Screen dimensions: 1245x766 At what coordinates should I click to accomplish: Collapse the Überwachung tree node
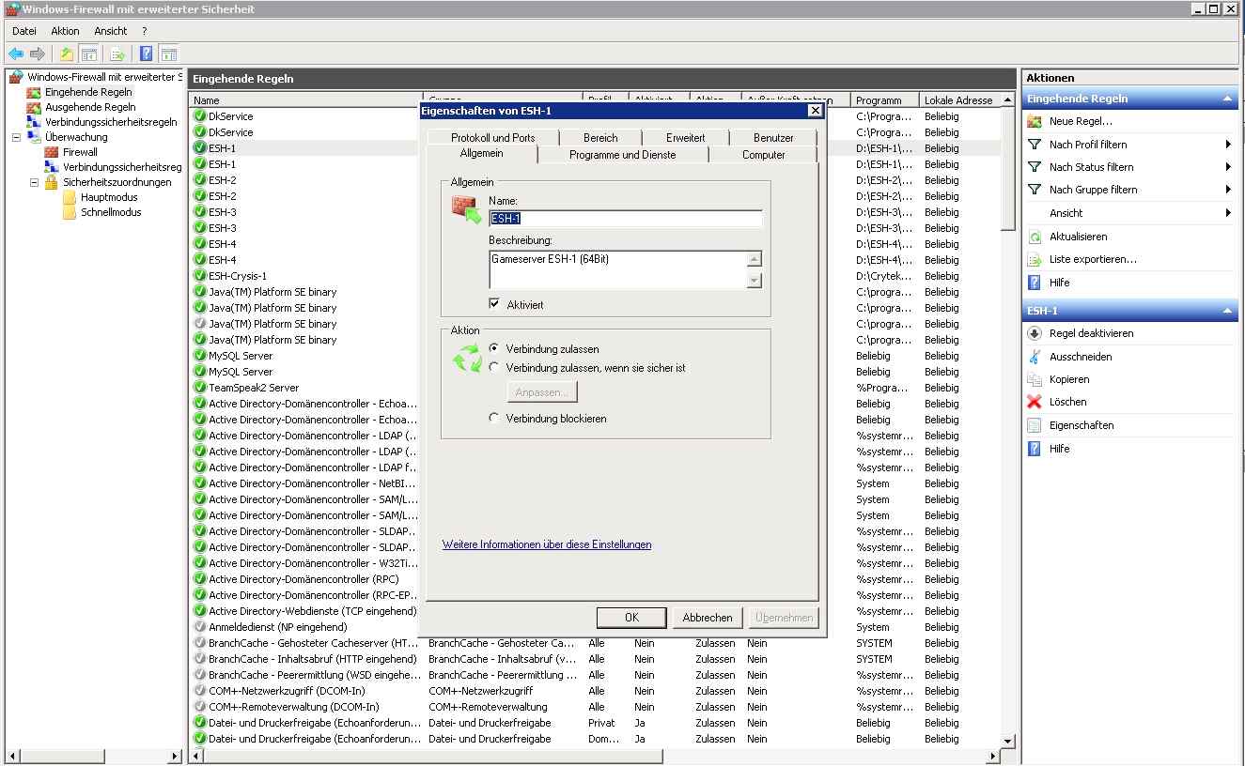(16, 137)
